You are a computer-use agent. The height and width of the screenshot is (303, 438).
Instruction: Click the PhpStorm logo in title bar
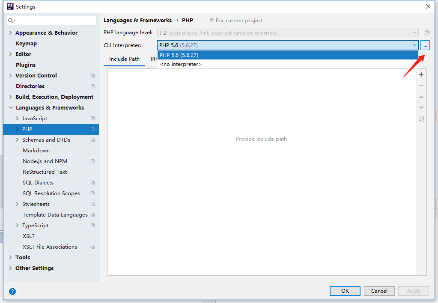[10, 6]
